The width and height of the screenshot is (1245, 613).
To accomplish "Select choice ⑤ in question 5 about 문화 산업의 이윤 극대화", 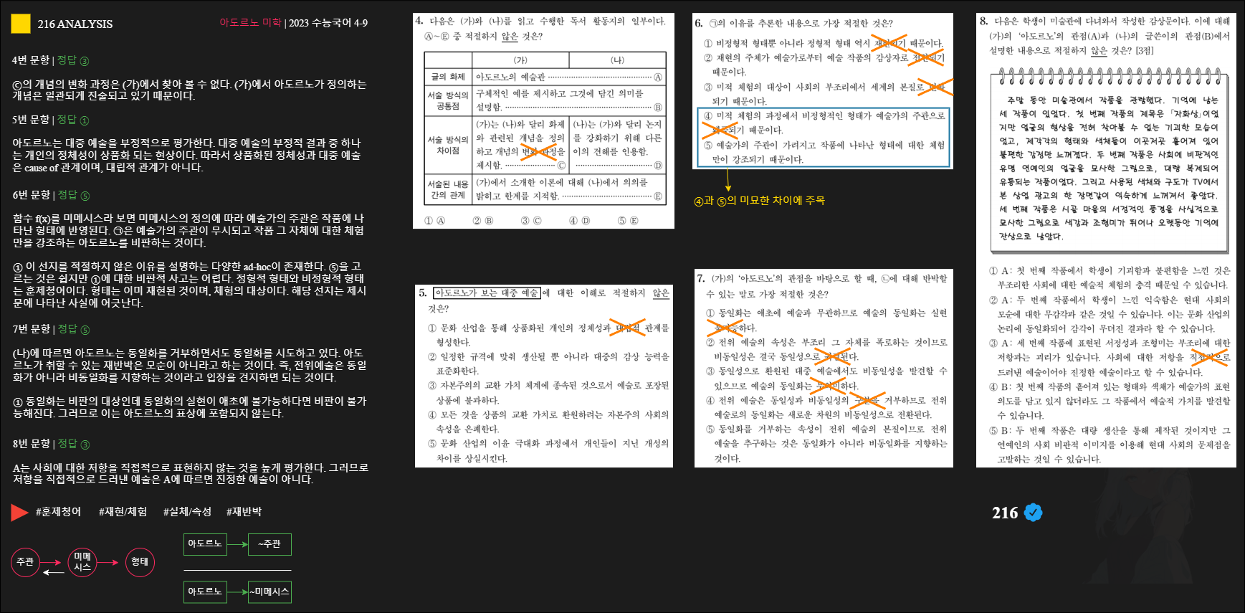I will (548, 450).
